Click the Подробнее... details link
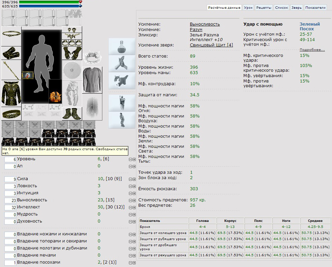The image size is (332, 267). click(x=312, y=50)
